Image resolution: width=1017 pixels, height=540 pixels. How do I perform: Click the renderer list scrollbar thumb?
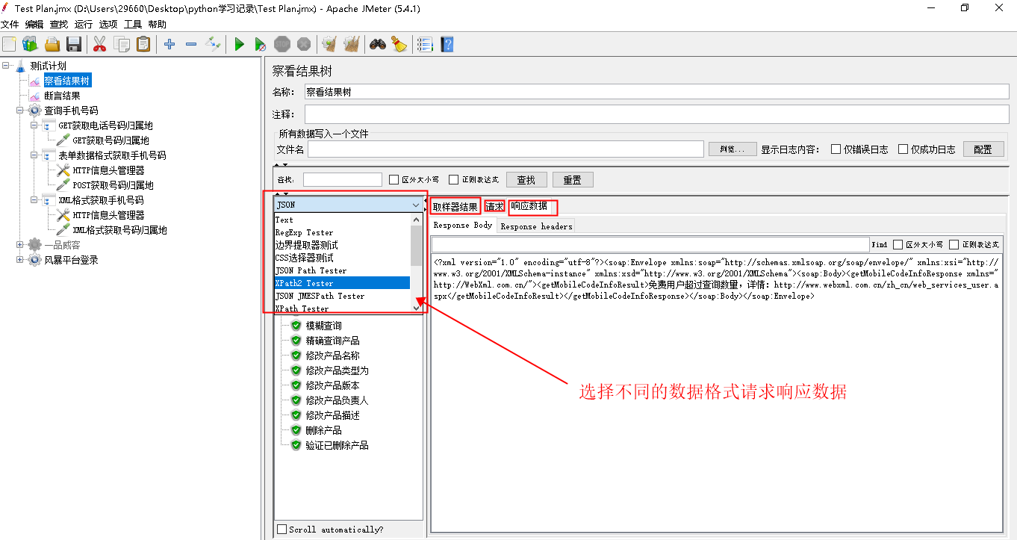[x=417, y=246]
